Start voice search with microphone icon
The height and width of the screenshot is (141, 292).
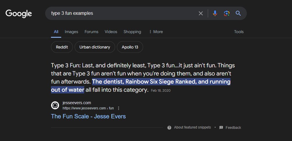coord(215,13)
